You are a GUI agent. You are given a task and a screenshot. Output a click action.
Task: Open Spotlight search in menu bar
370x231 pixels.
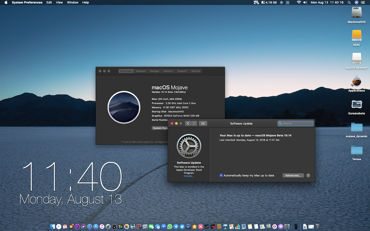[349, 3]
